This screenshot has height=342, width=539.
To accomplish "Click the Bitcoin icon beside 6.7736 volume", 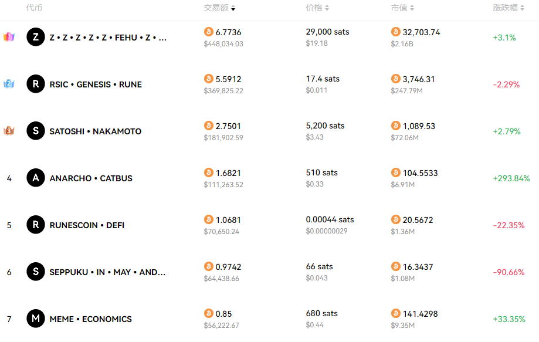I will point(209,32).
